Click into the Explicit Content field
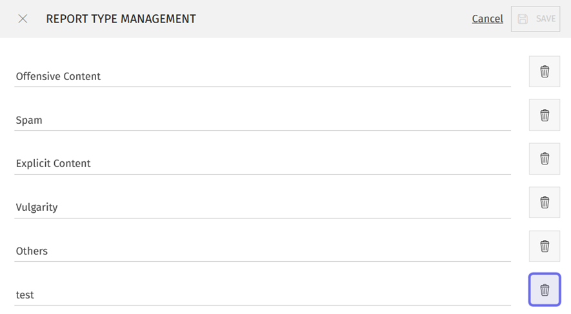Image resolution: width=571 pixels, height=314 pixels. [263, 163]
